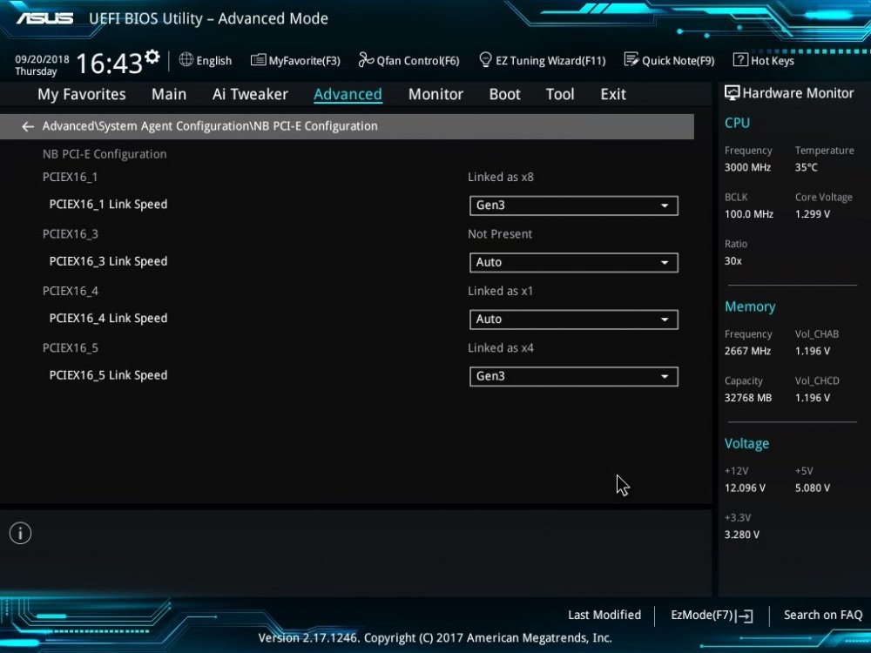Image resolution: width=871 pixels, height=653 pixels.
Task: Open the PCIEX16_5 Link Speed dropdown
Action: click(574, 376)
